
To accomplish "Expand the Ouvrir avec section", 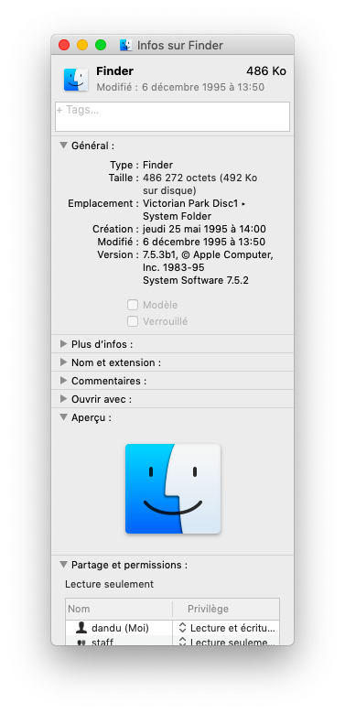I will pyautogui.click(x=63, y=399).
